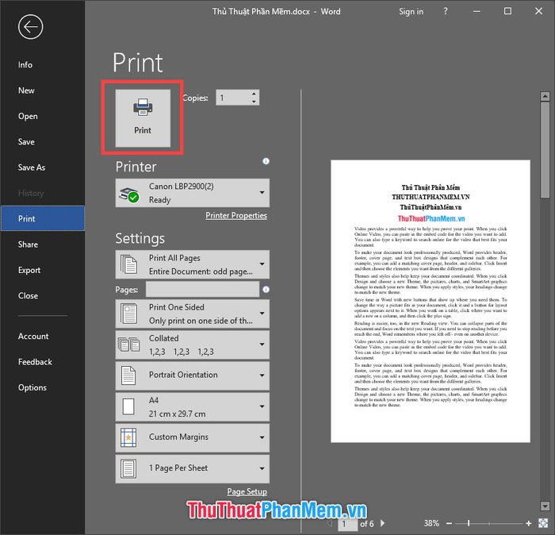Click the zoom slider handle

point(469,523)
